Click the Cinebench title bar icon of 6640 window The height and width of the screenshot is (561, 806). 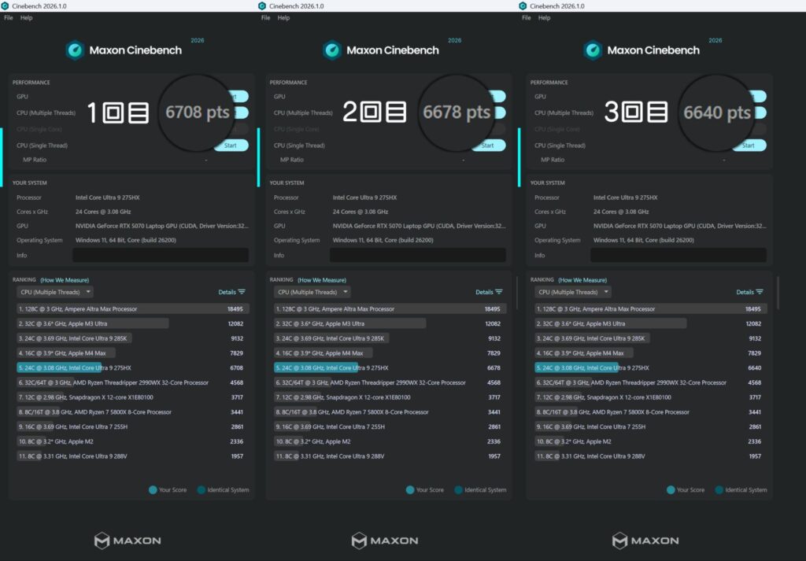pos(523,6)
